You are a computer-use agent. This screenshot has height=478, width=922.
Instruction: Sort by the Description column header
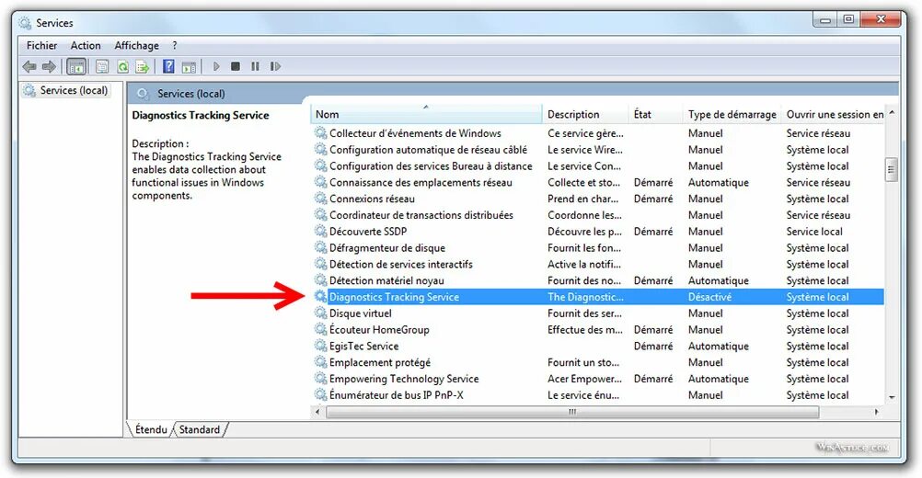[585, 114]
